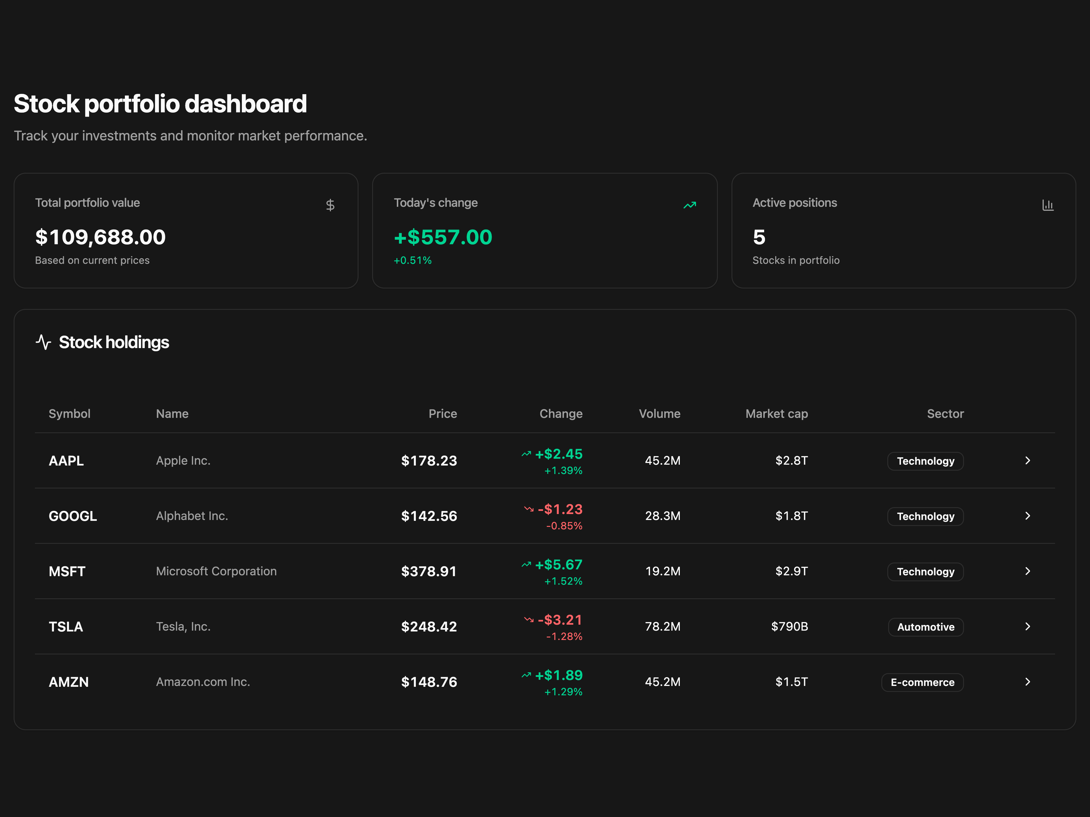Viewport: 1090px width, 817px height.
Task: Click the -1.28% change for TSLA
Action: pos(564,636)
